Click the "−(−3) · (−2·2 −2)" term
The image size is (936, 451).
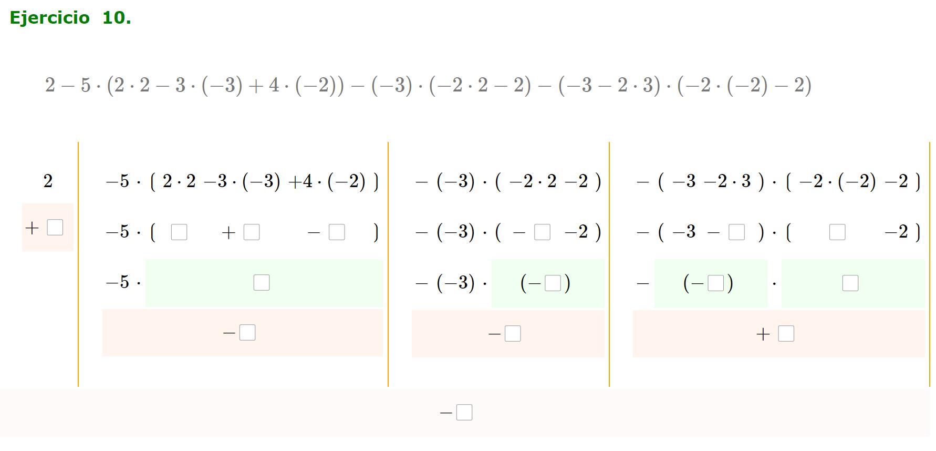[508, 181]
